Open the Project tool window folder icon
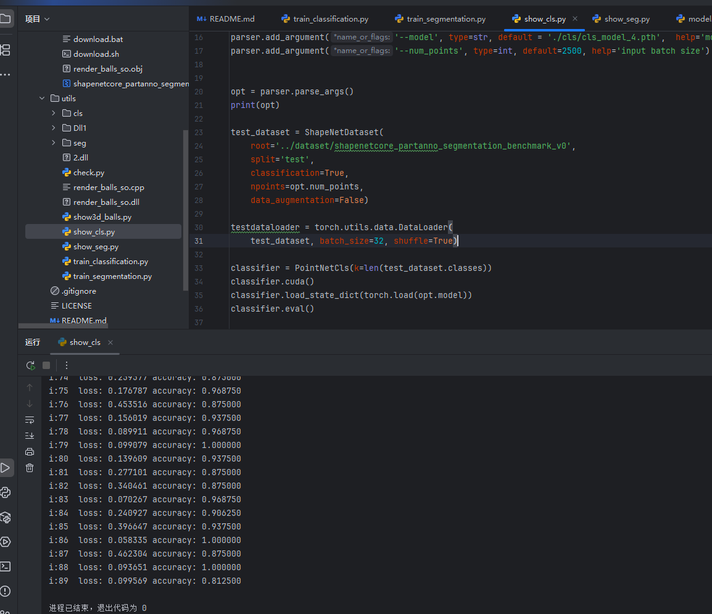 click(x=5, y=19)
